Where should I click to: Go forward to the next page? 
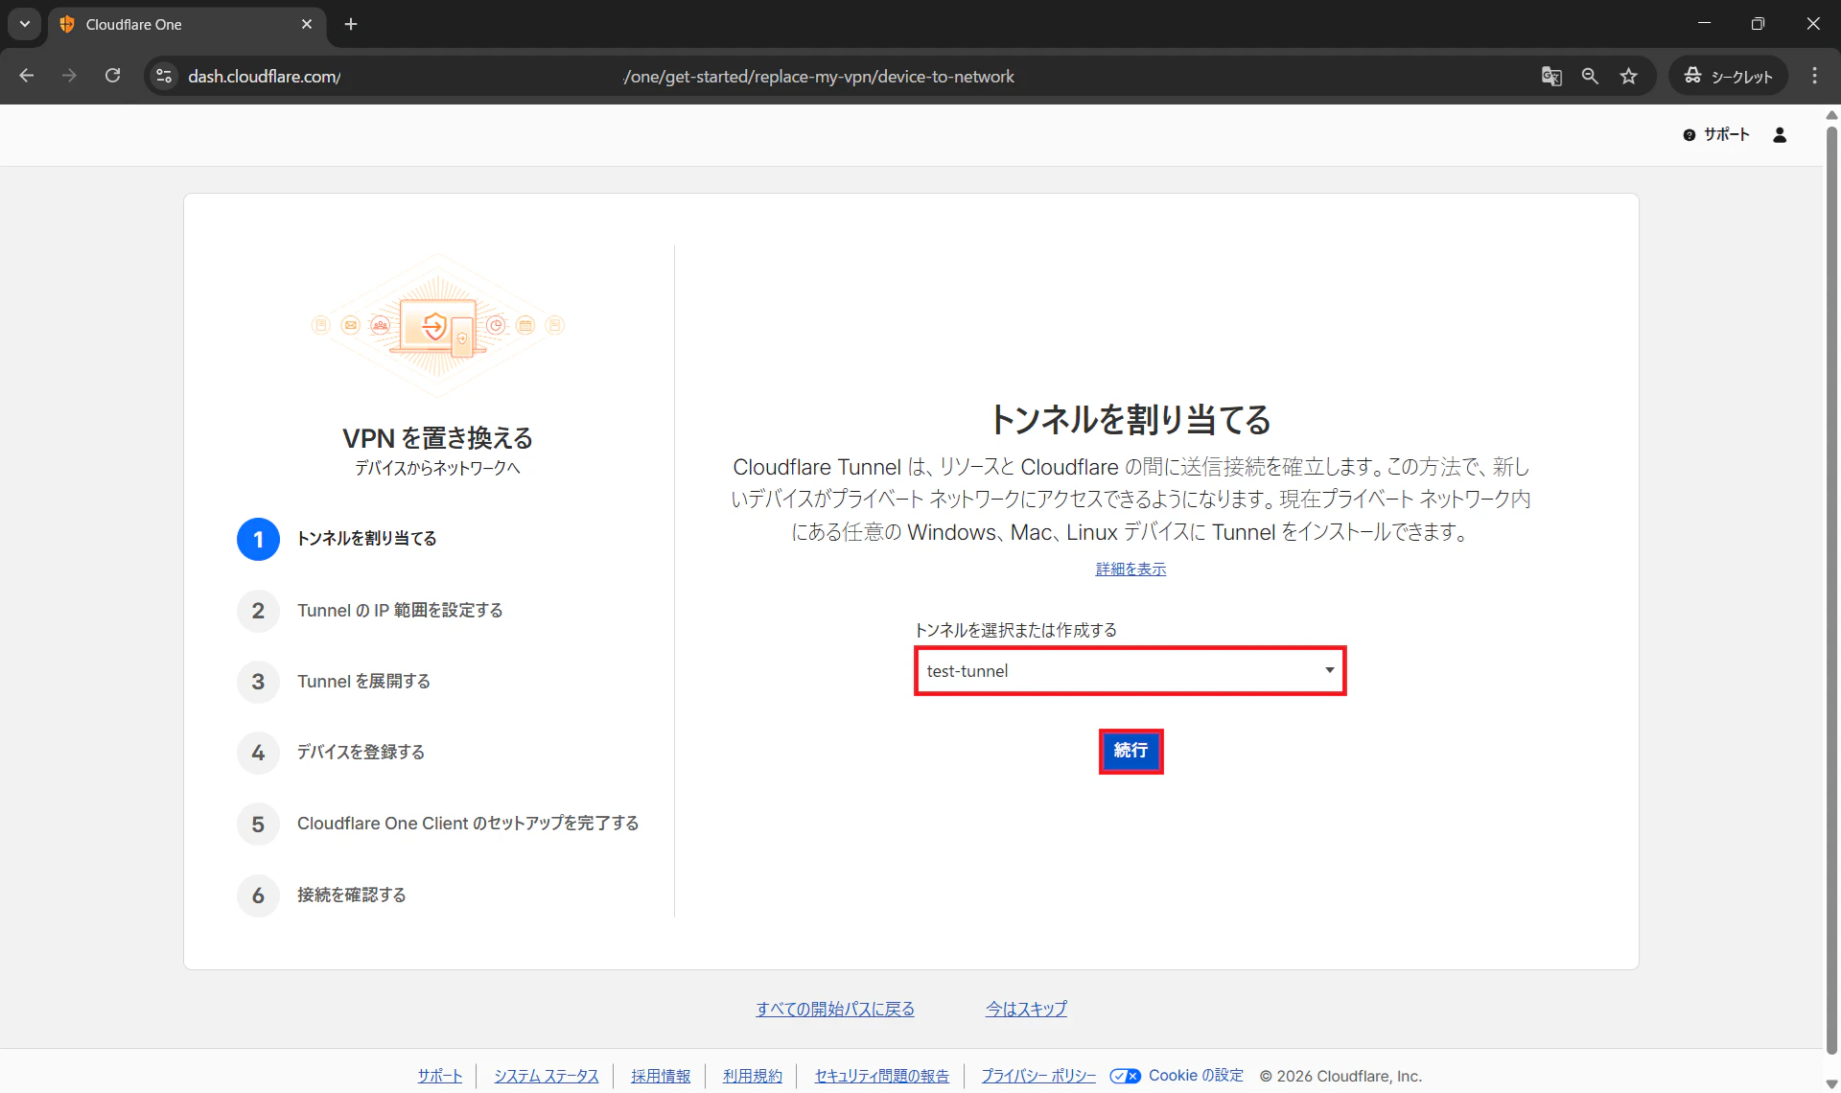coord(69,76)
